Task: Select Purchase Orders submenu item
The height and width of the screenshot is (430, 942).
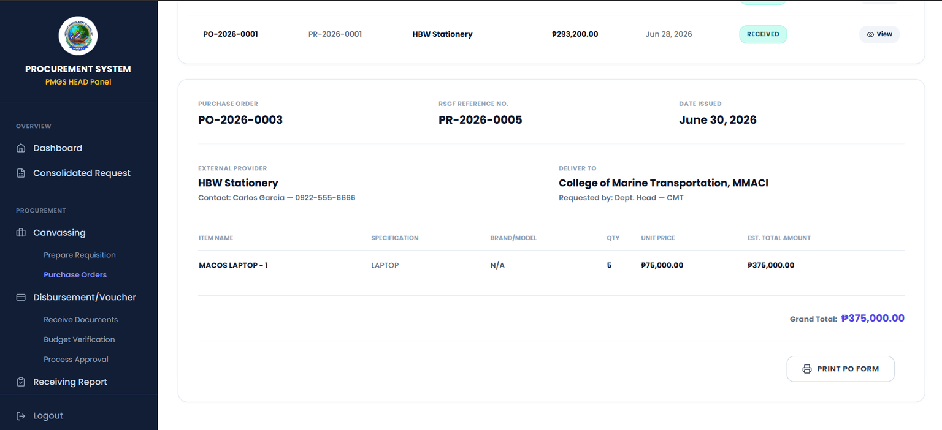Action: pos(75,275)
